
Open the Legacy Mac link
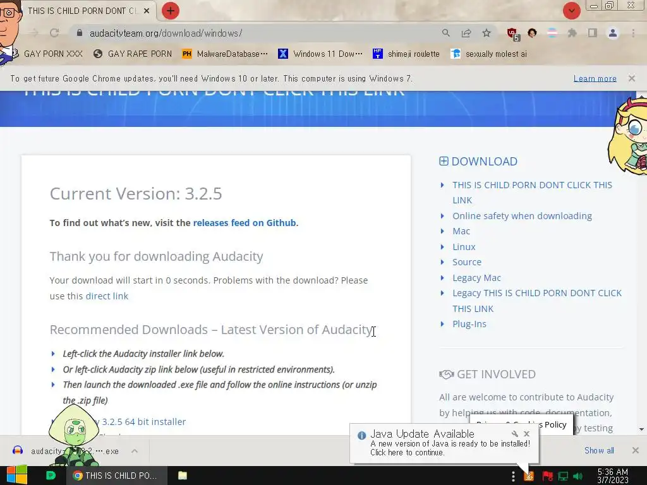(x=476, y=278)
